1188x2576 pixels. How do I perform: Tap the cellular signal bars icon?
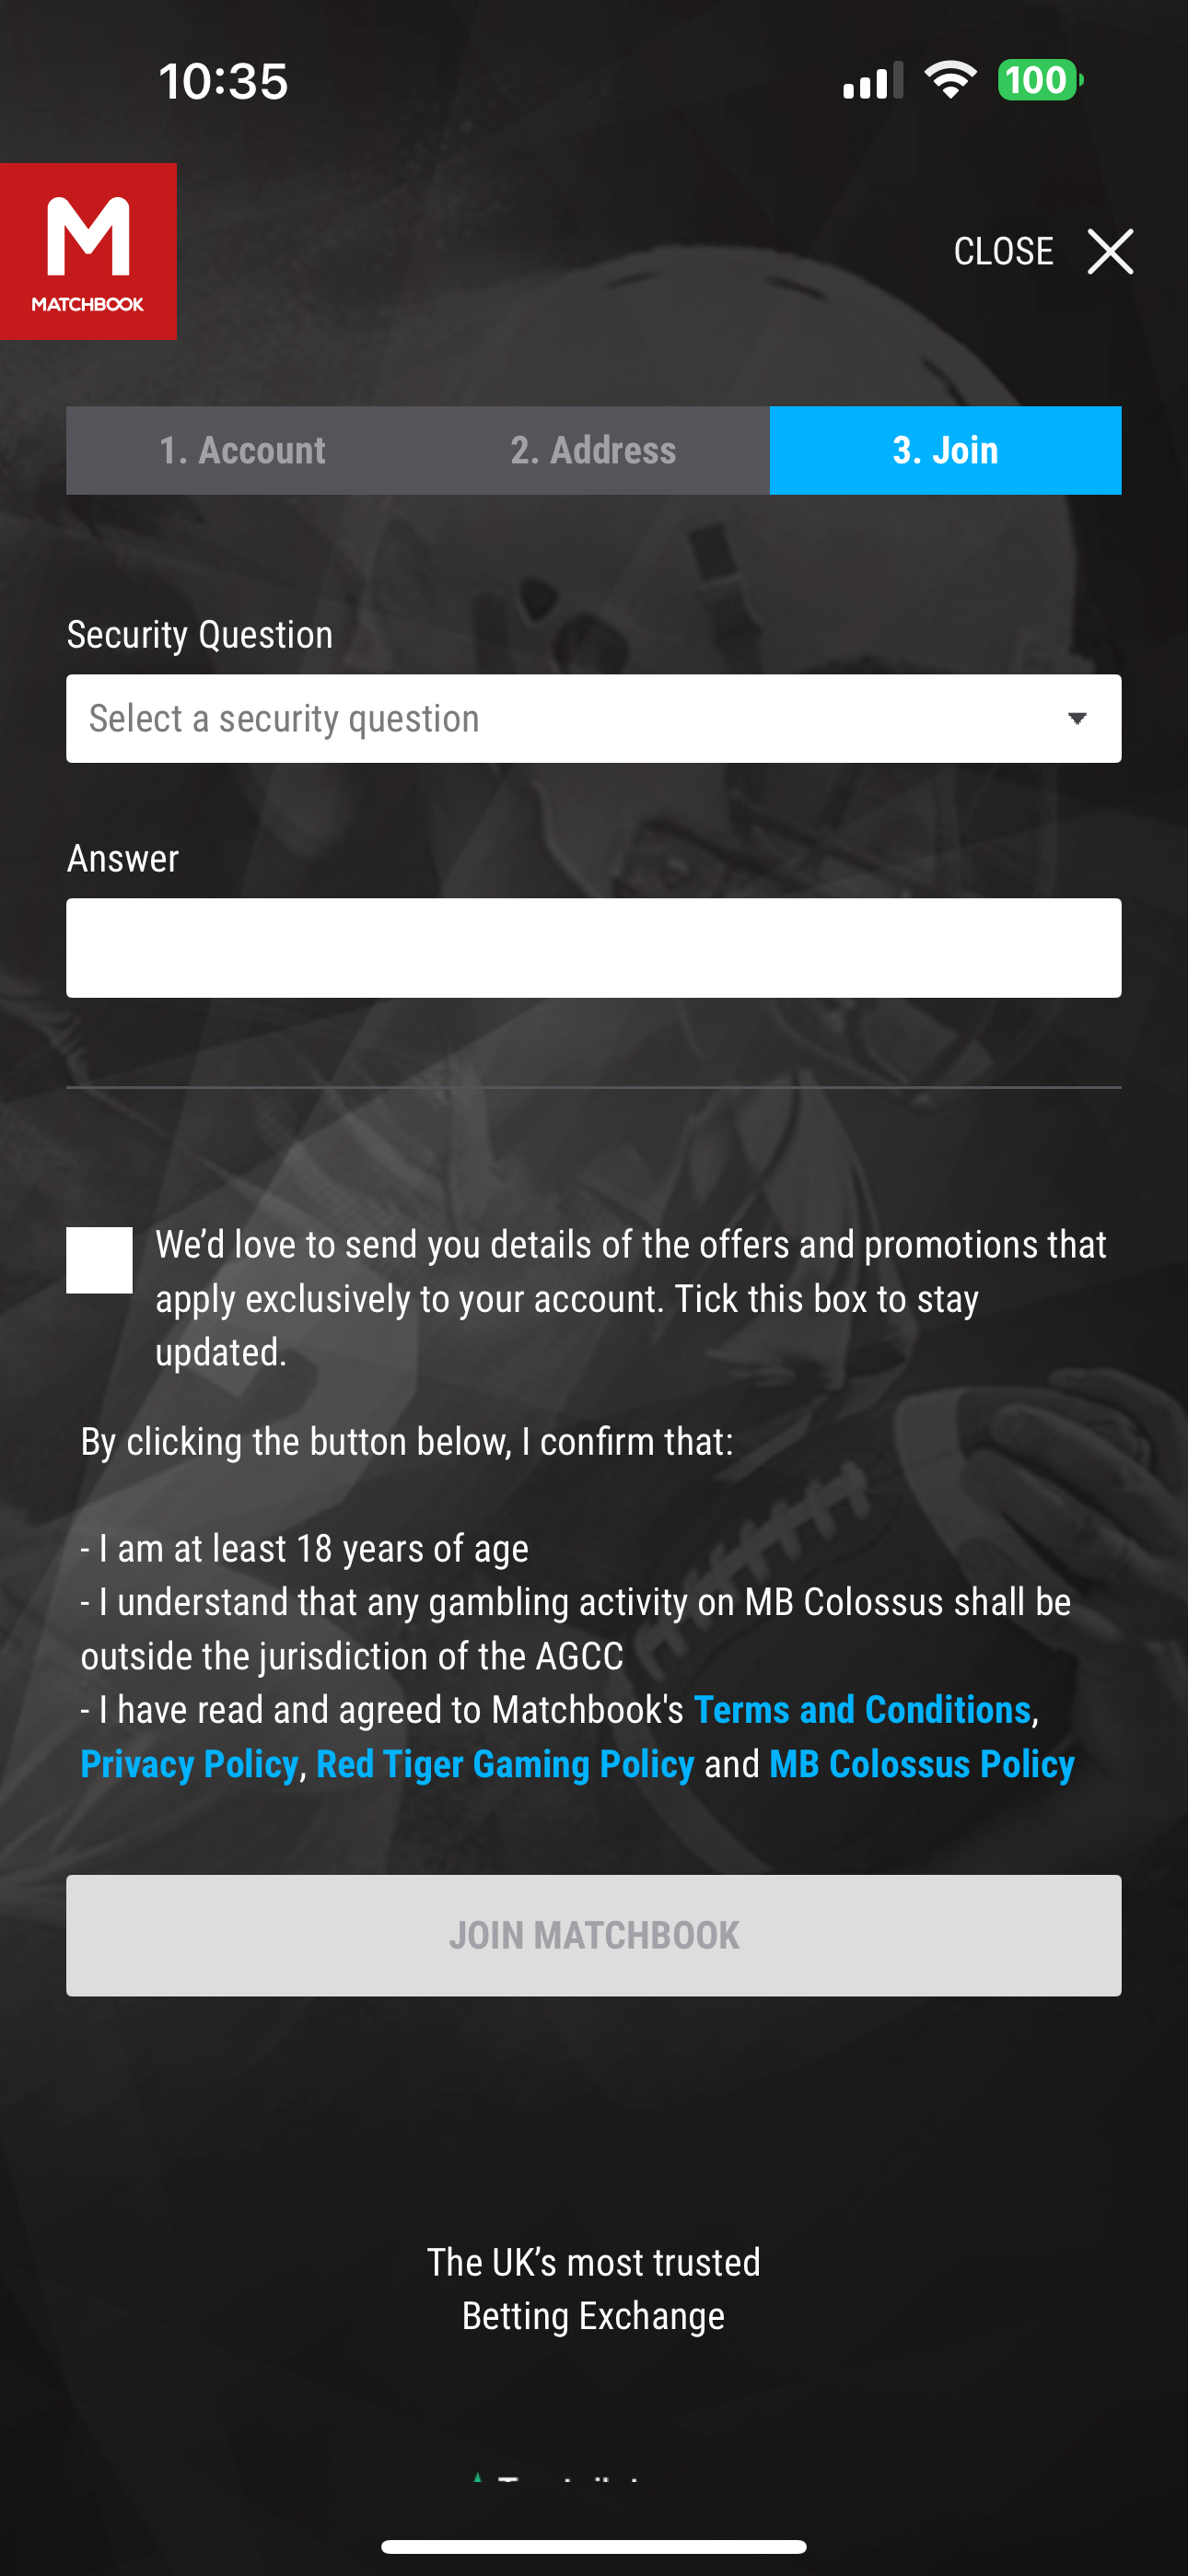[872, 81]
